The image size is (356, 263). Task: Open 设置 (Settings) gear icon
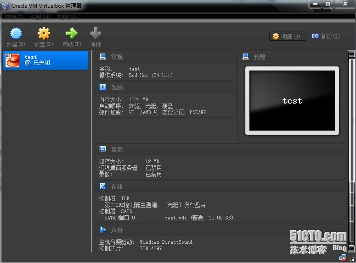pos(44,33)
